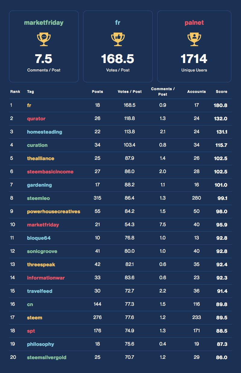Open the marketfriday card title
The height and width of the screenshot is (373, 241).
click(x=44, y=23)
